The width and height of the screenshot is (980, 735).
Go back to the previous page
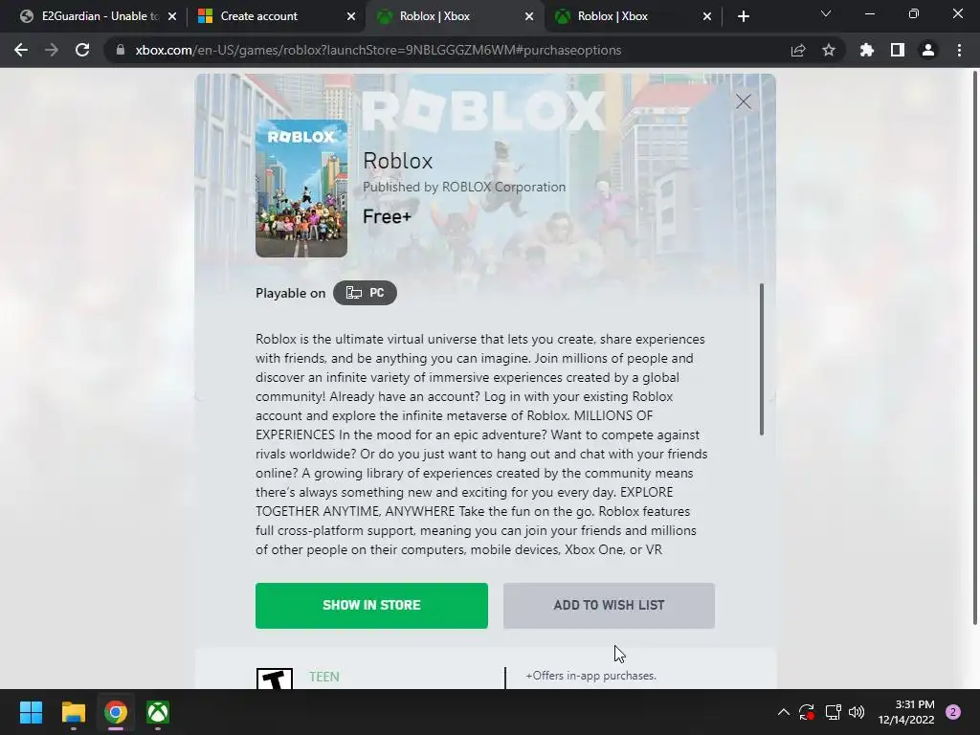click(x=21, y=50)
